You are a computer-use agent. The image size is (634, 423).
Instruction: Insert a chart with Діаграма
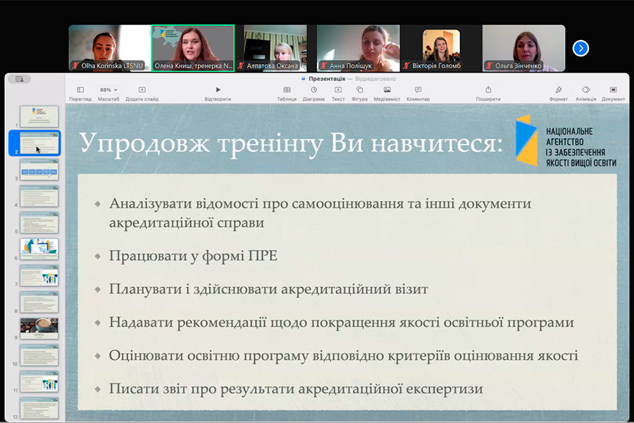click(313, 94)
